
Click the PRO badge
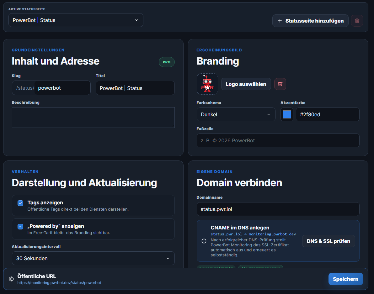pyautogui.click(x=167, y=62)
